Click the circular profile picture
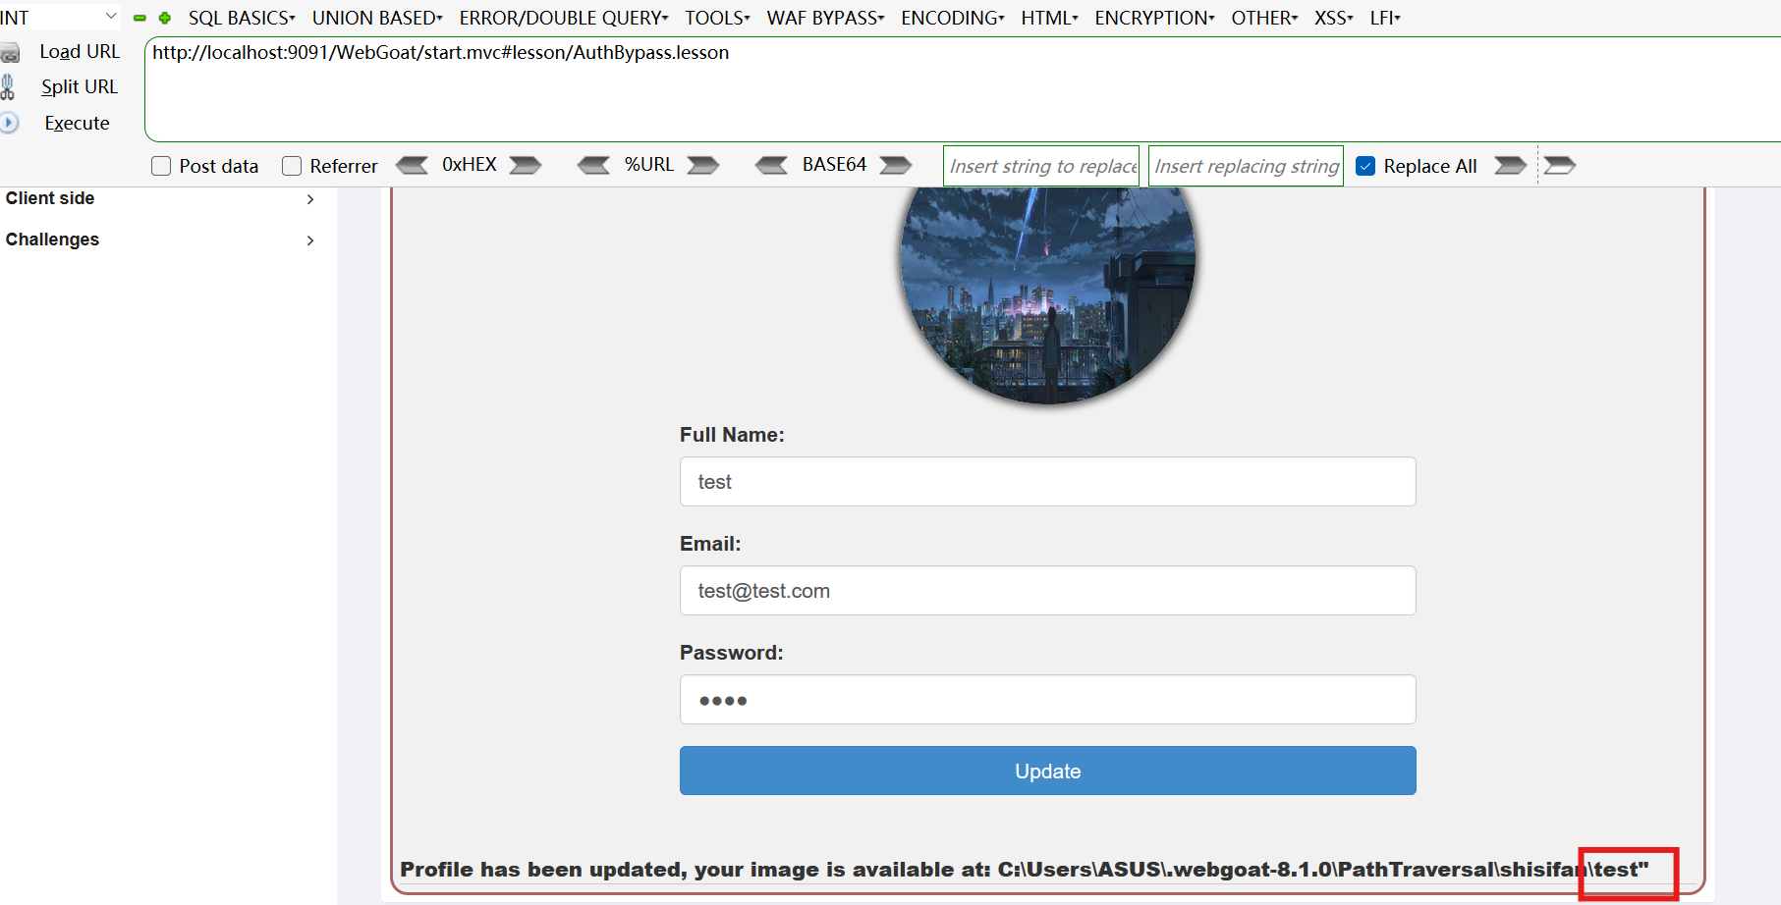Image resolution: width=1781 pixels, height=905 pixels. click(1048, 294)
